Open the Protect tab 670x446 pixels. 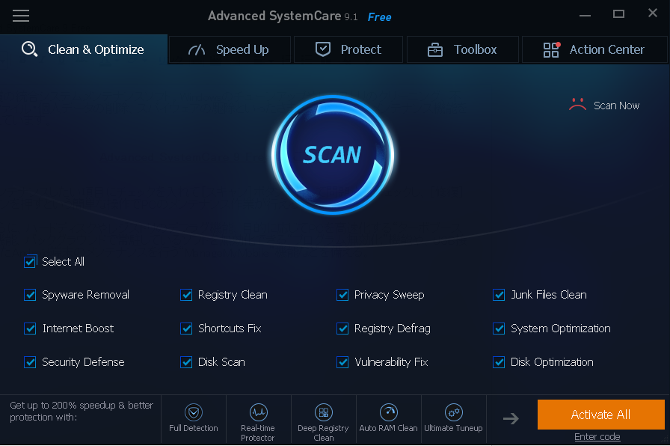click(348, 49)
